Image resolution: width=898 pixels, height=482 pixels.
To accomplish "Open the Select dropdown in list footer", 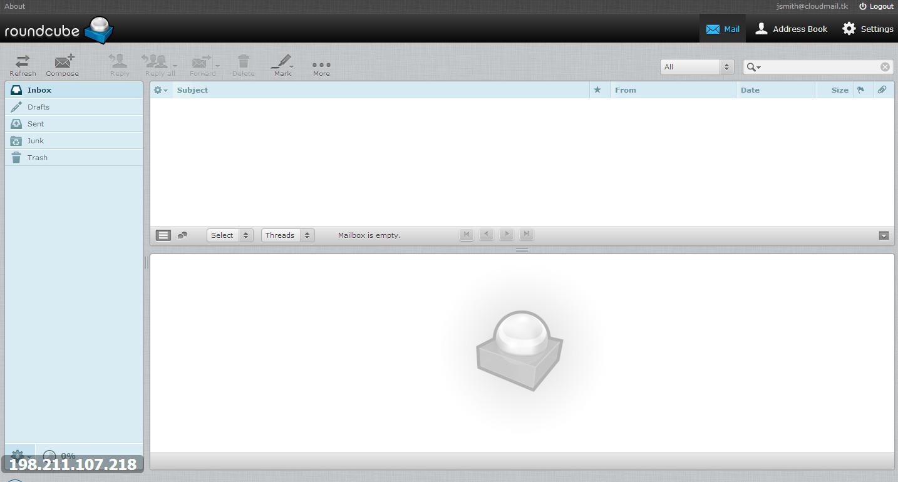I will click(x=230, y=235).
